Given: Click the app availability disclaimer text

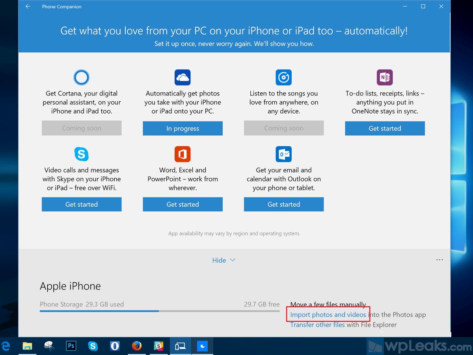Looking at the screenshot, I should pyautogui.click(x=234, y=234).
